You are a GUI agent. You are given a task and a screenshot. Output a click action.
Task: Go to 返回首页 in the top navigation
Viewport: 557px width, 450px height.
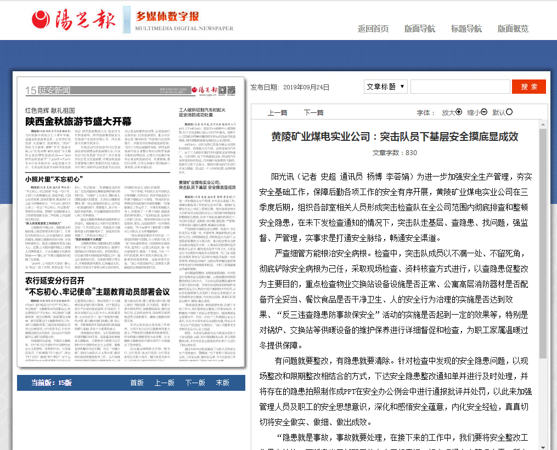pos(373,29)
